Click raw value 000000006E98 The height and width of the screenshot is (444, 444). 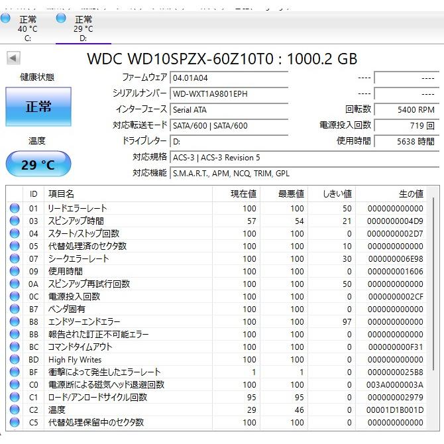pos(396,259)
